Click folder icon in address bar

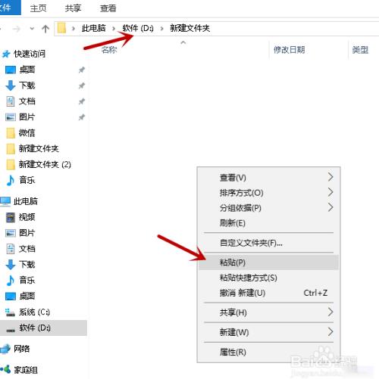point(61,28)
